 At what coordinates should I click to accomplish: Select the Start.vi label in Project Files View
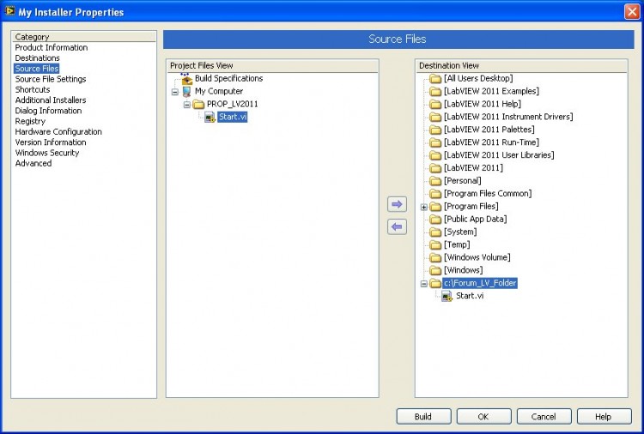[x=233, y=117]
